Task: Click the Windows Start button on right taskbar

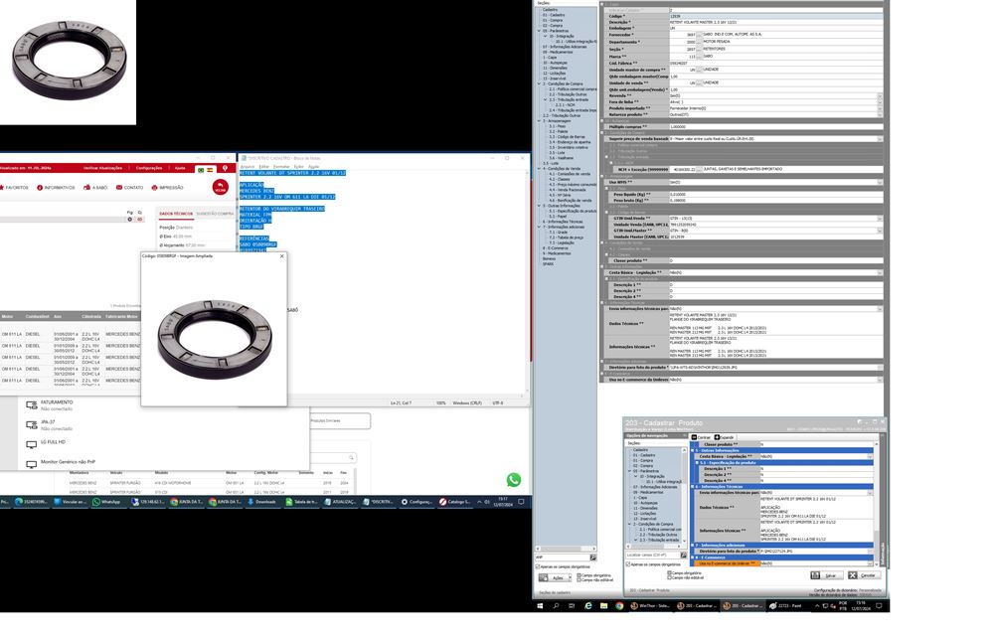Action: (x=540, y=606)
